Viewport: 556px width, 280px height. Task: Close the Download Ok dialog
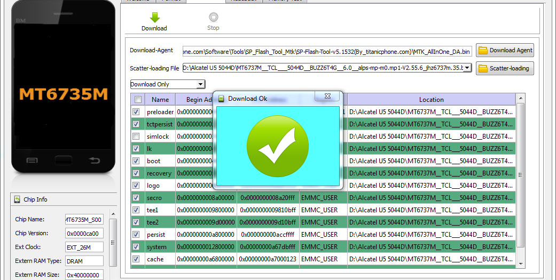[327, 97]
